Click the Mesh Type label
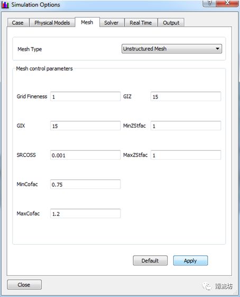The width and height of the screenshot is (240, 297). click(30, 49)
